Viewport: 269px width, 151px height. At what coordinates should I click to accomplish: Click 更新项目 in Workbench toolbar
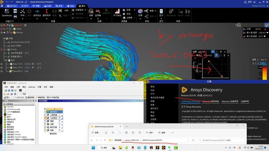[x=40, y=98]
